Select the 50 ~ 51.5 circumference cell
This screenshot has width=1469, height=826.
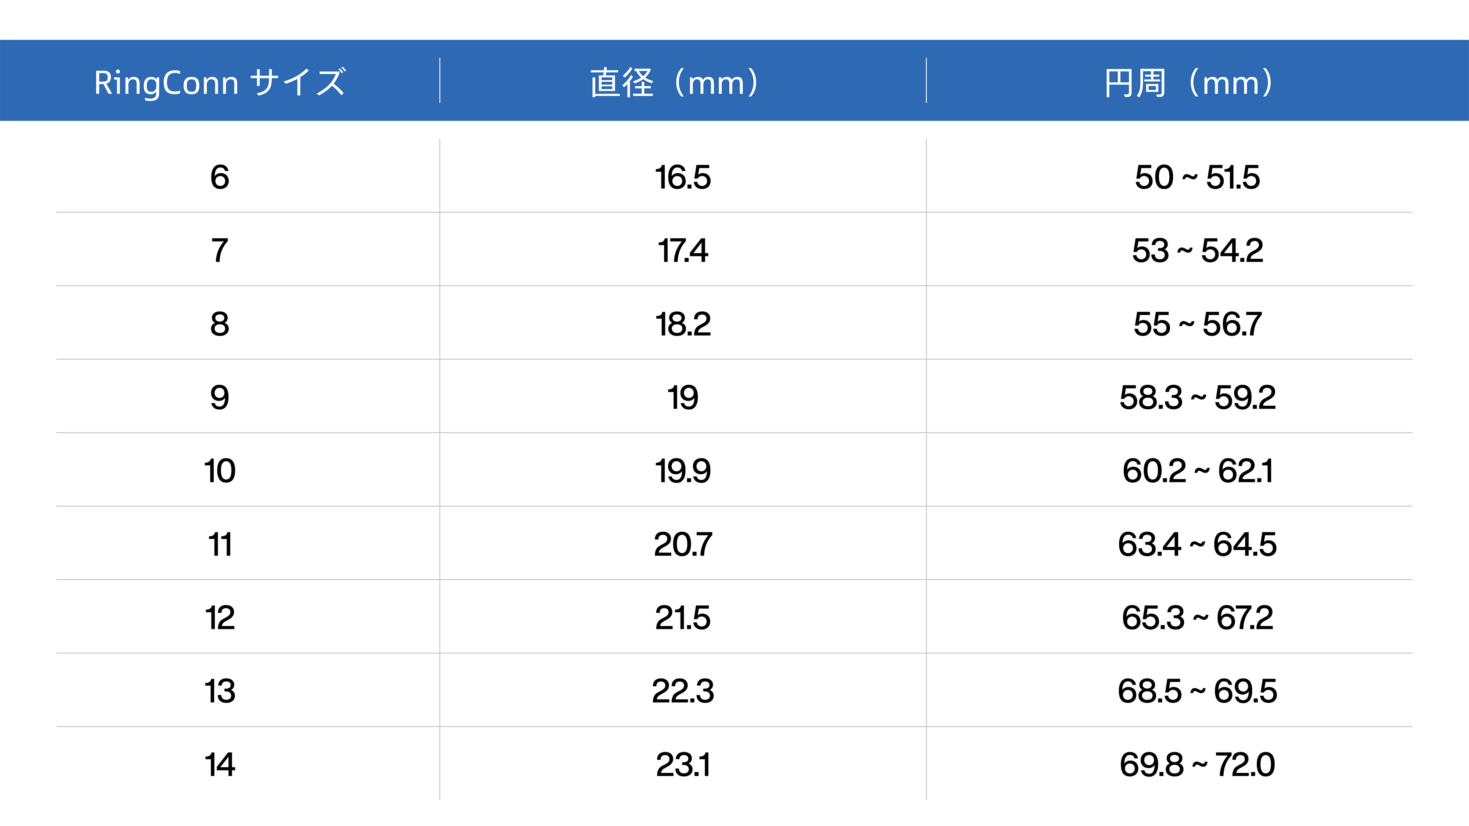pos(1197,177)
